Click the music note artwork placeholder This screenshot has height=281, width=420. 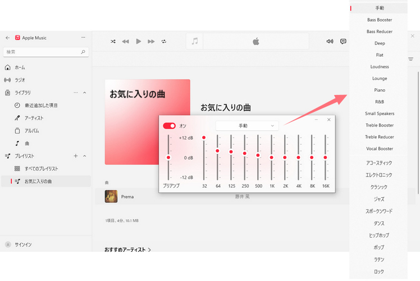coord(195,41)
